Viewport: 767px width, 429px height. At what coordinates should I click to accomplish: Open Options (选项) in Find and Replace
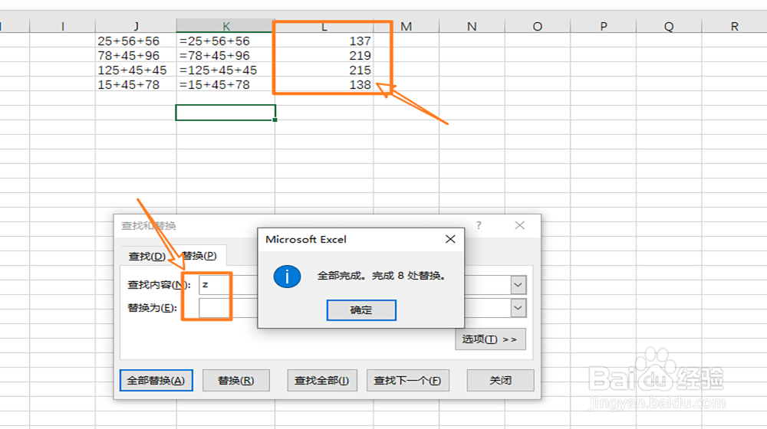pos(490,339)
